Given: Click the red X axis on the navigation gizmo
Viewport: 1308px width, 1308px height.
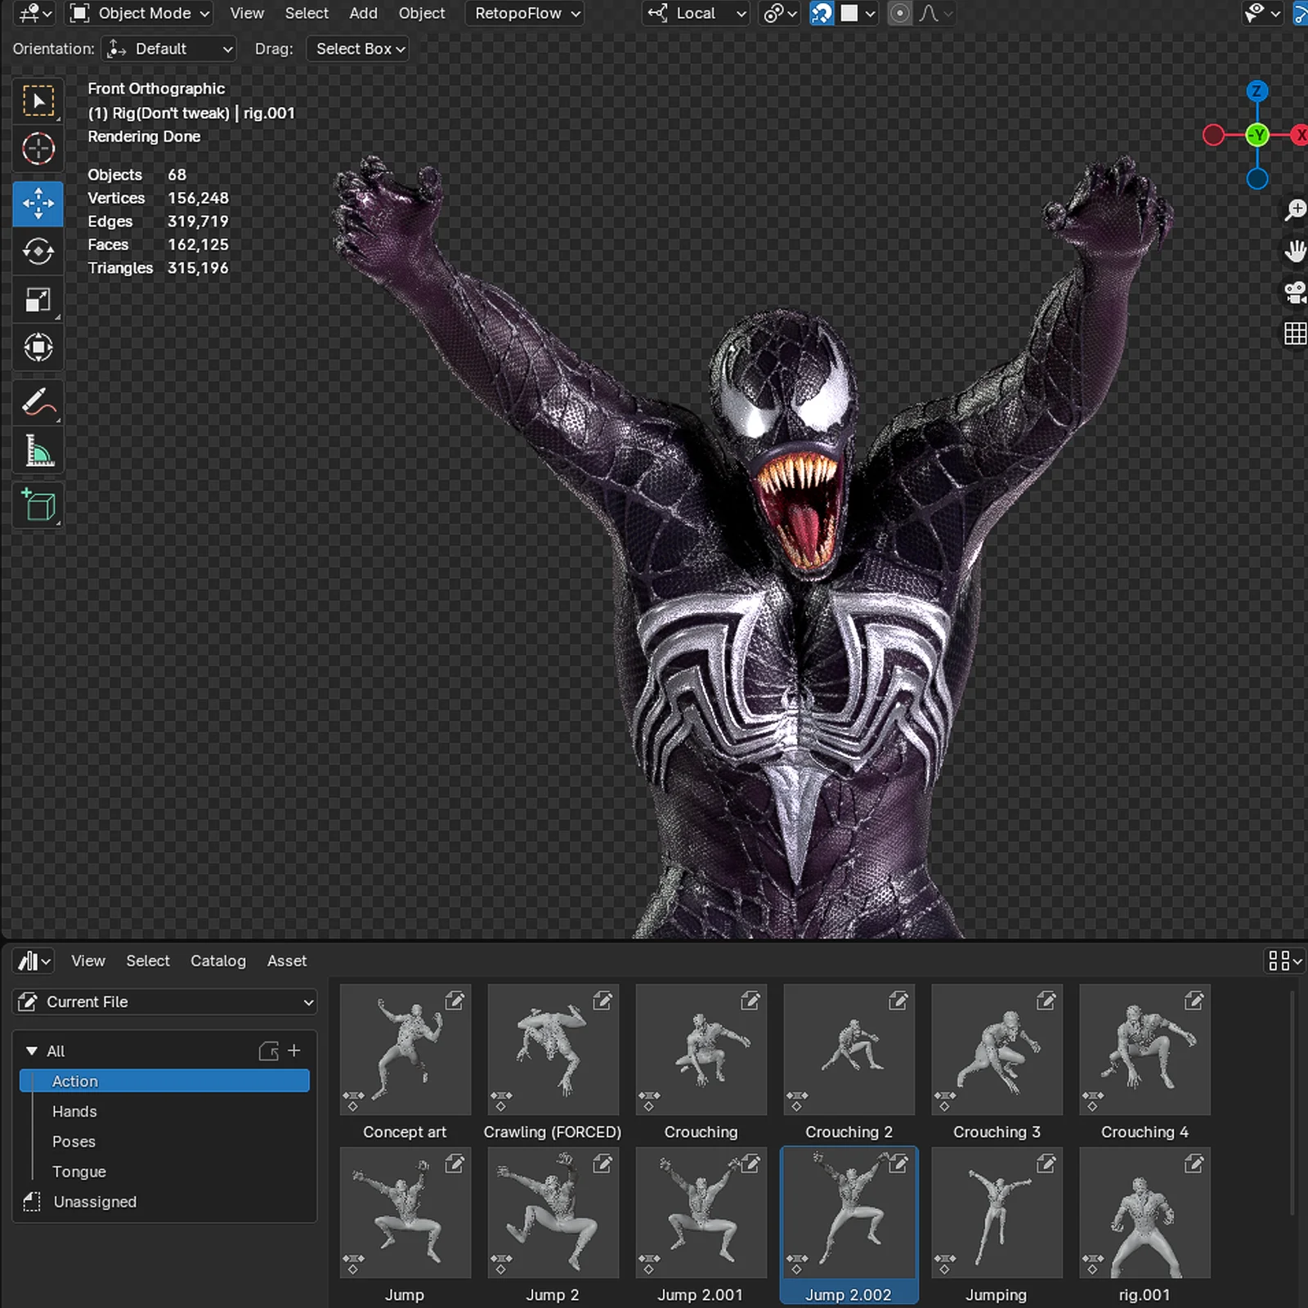Looking at the screenshot, I should pyautogui.click(x=1301, y=136).
